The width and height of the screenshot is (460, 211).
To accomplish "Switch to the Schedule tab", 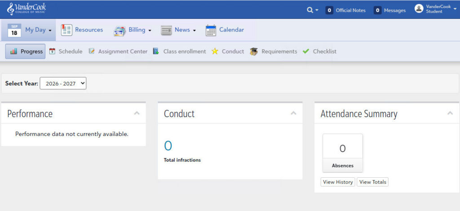I will [x=71, y=52].
